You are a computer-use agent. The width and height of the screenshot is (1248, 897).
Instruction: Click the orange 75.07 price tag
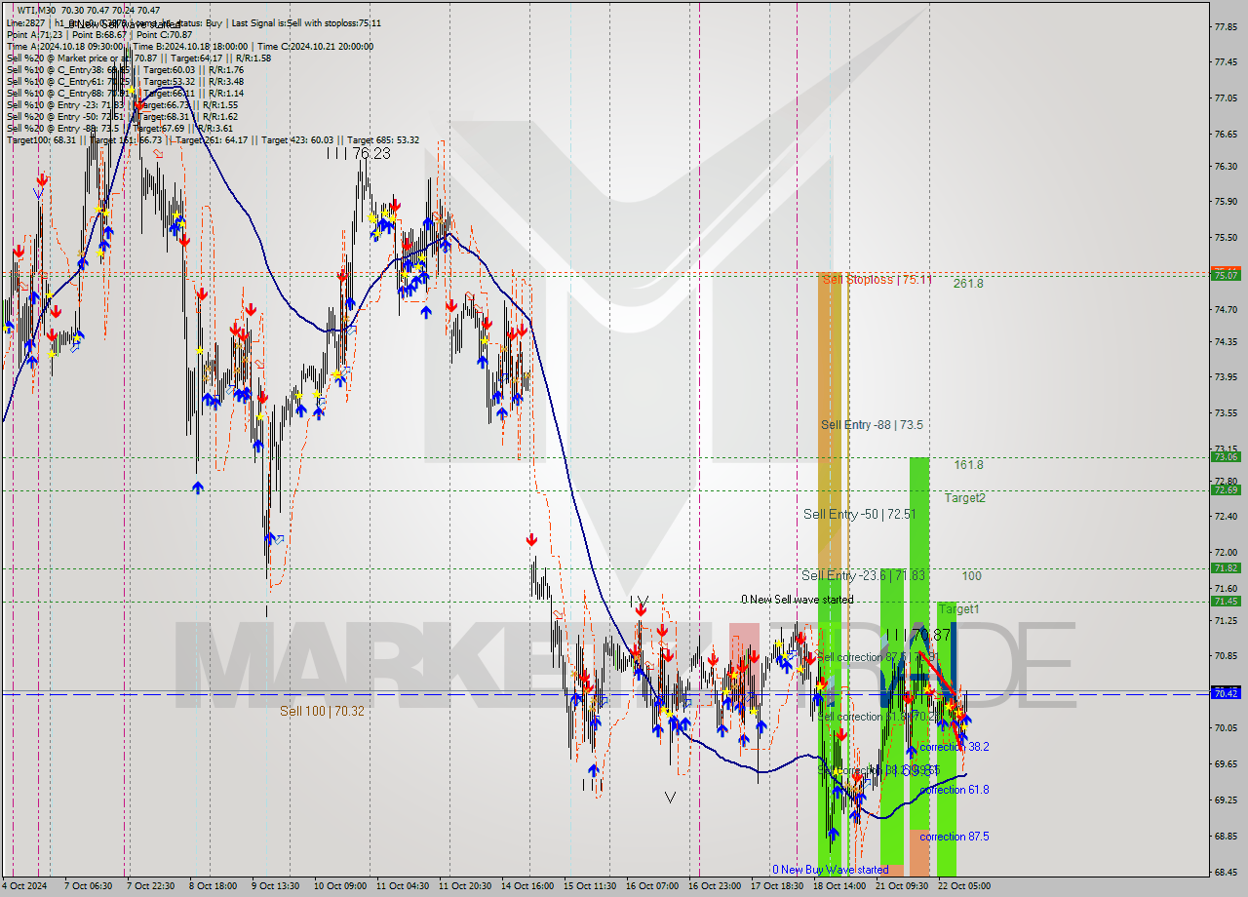point(1226,275)
